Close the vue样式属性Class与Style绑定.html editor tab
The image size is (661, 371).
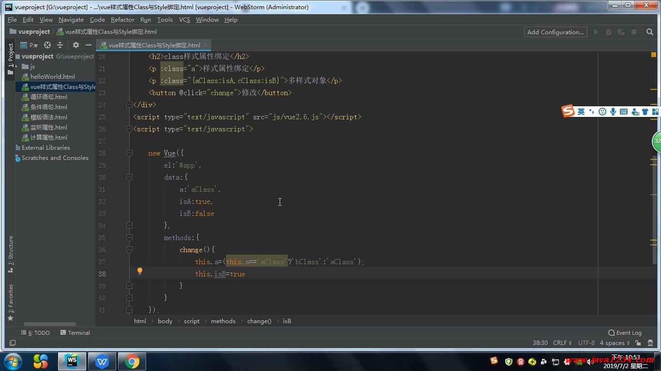coord(206,45)
